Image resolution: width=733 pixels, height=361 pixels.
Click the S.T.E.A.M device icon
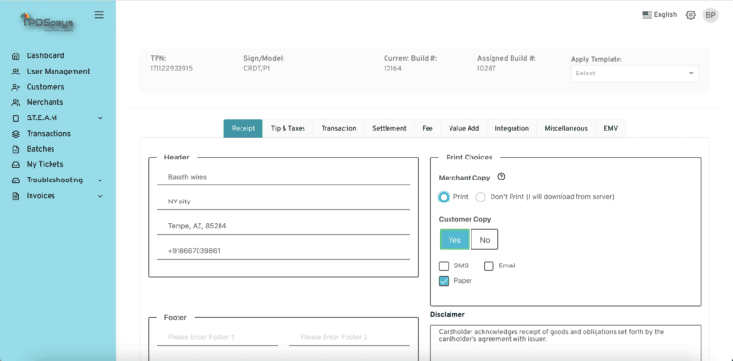(x=16, y=118)
